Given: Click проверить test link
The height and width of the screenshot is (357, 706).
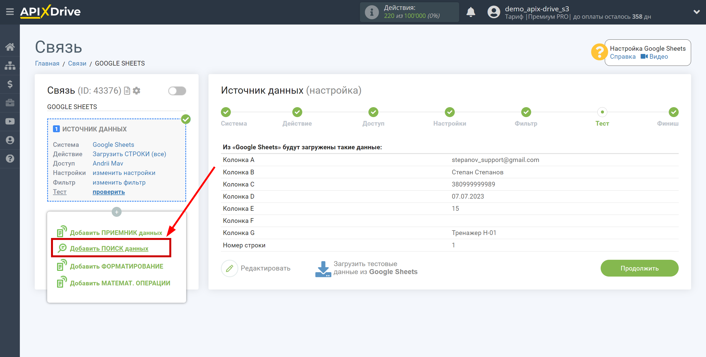Looking at the screenshot, I should [x=109, y=192].
